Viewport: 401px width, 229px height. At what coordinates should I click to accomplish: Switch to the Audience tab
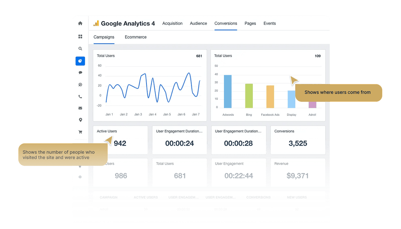tap(198, 23)
